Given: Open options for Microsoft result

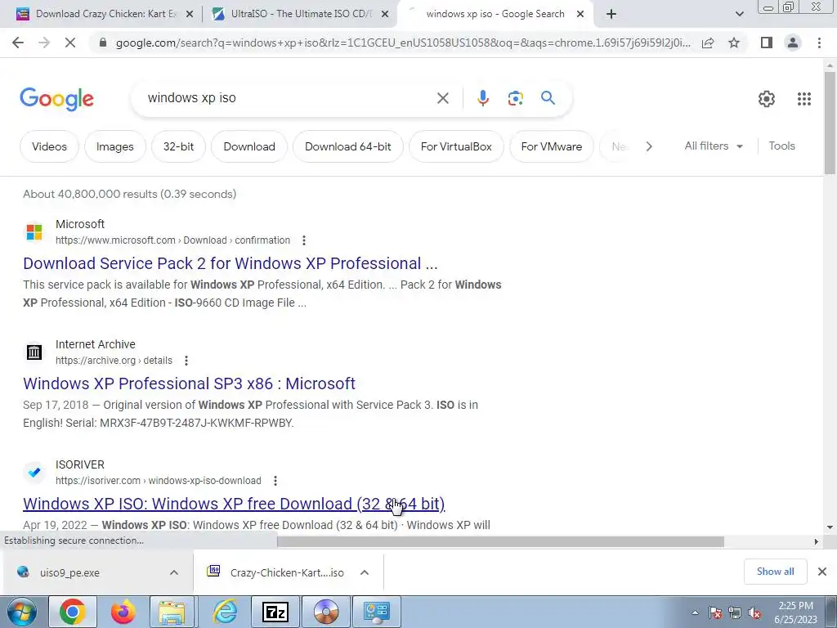Looking at the screenshot, I should pyautogui.click(x=304, y=240).
